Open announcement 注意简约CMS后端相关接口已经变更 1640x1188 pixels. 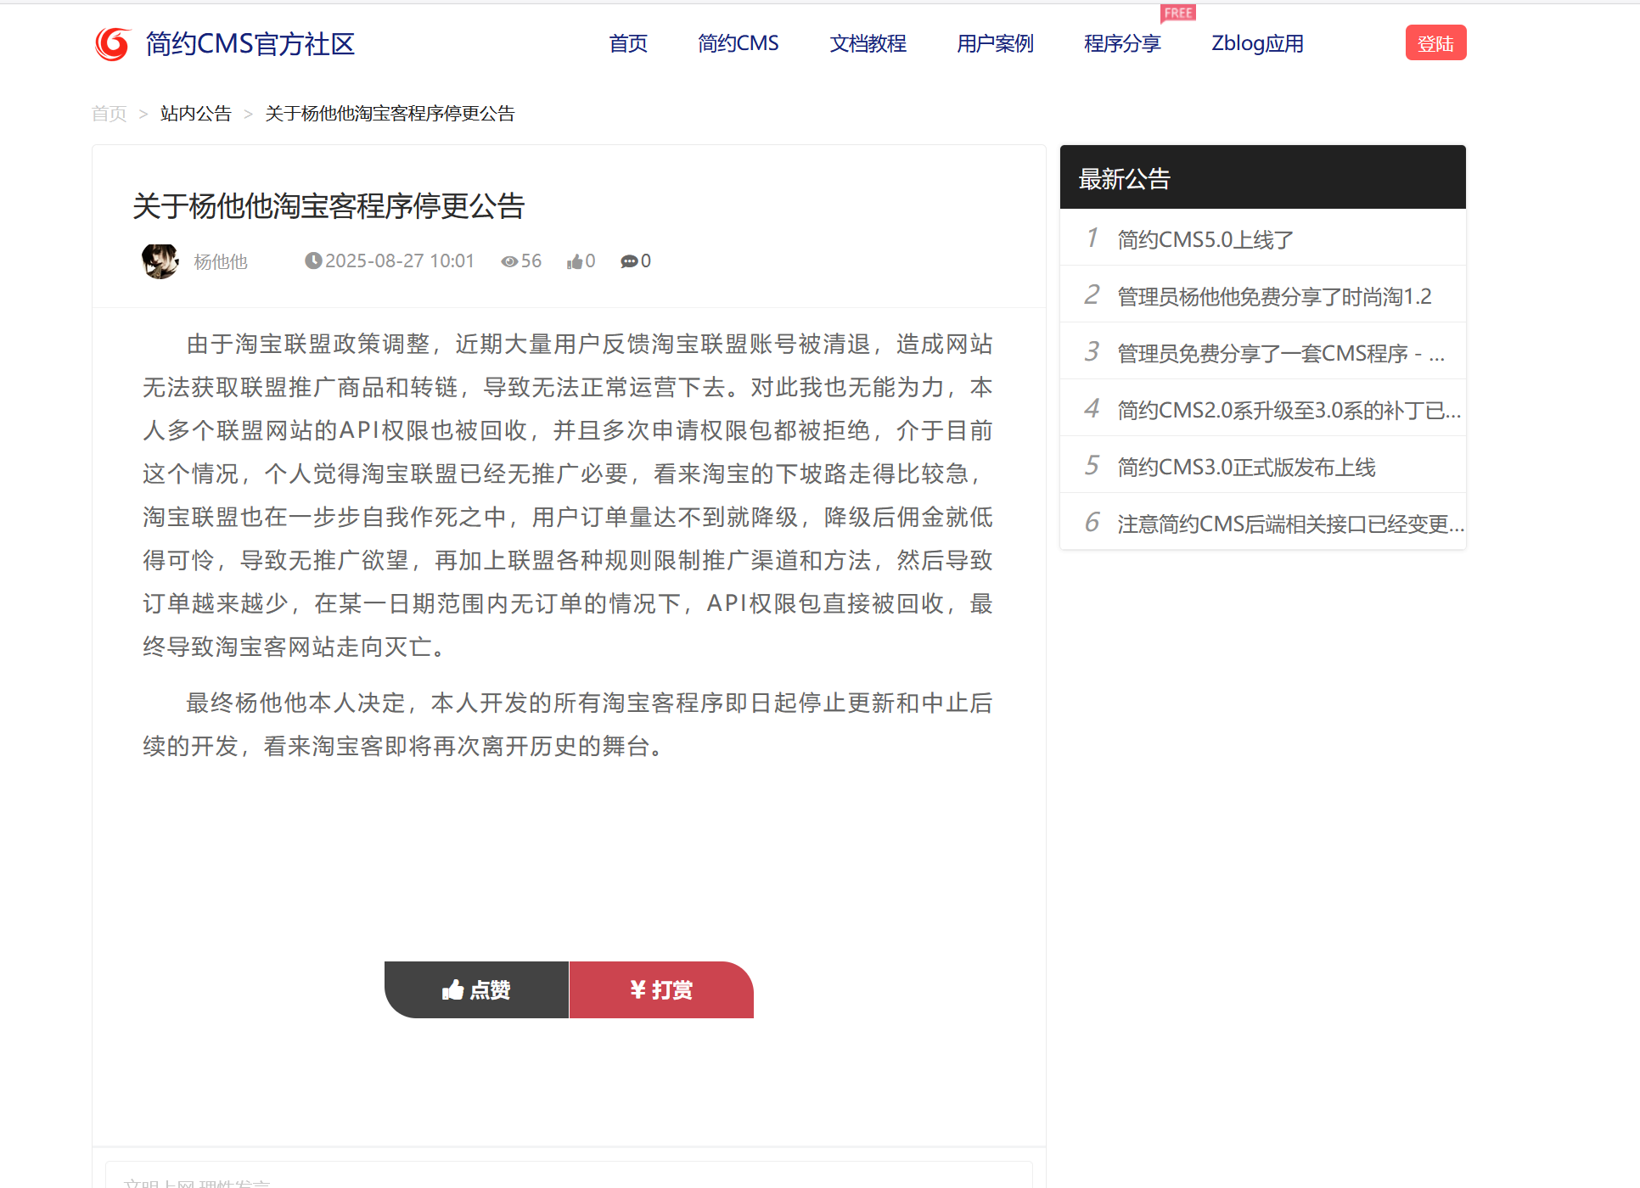click(1290, 524)
